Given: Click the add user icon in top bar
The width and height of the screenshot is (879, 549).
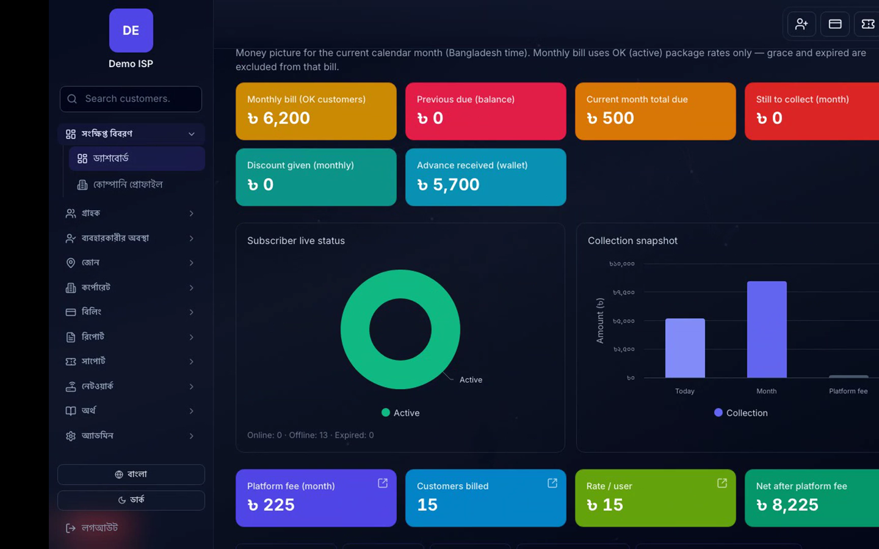Looking at the screenshot, I should tap(801, 24).
